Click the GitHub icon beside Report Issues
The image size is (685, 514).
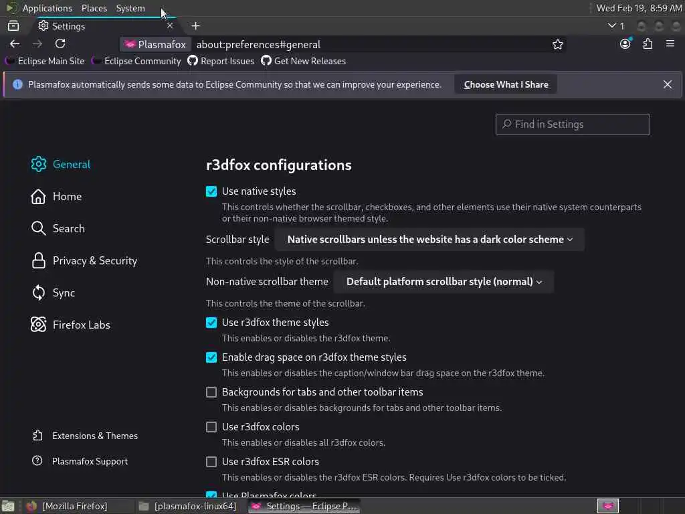(193, 61)
